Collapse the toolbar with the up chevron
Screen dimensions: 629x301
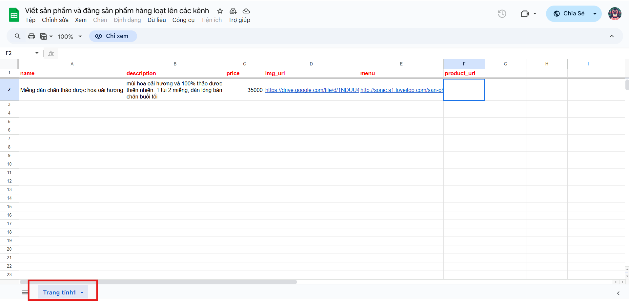pyautogui.click(x=612, y=36)
